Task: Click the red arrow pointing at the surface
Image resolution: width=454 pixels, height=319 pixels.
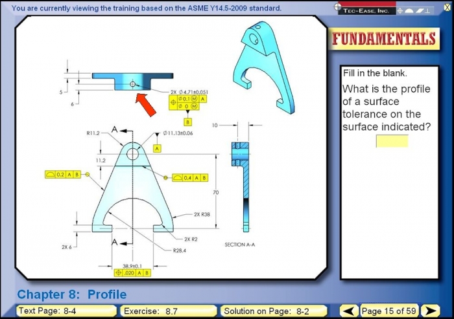Action: (x=146, y=104)
